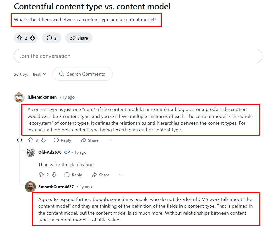Upvote Old-Ad2670's reply
Screen dimensions: 264x227
(x=41, y=175)
